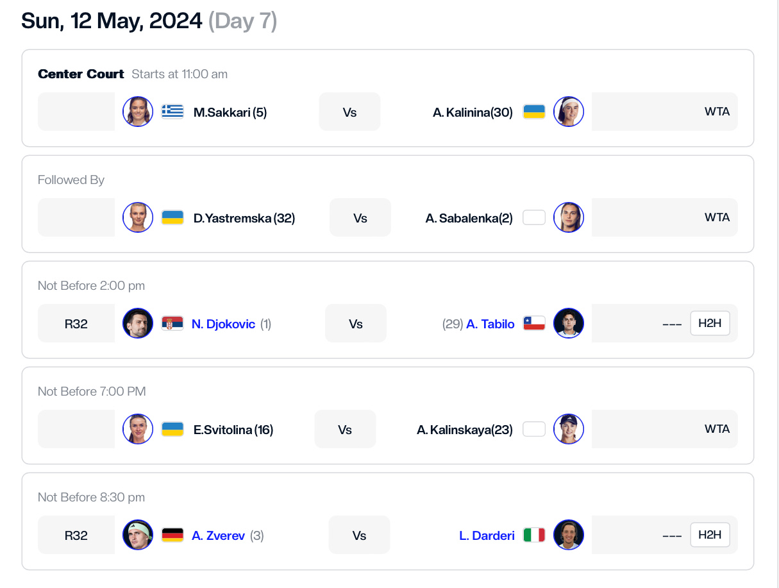Viewport: 779px width, 588px height.
Task: Click A. Sabalenka's player avatar
Action: 569,217
